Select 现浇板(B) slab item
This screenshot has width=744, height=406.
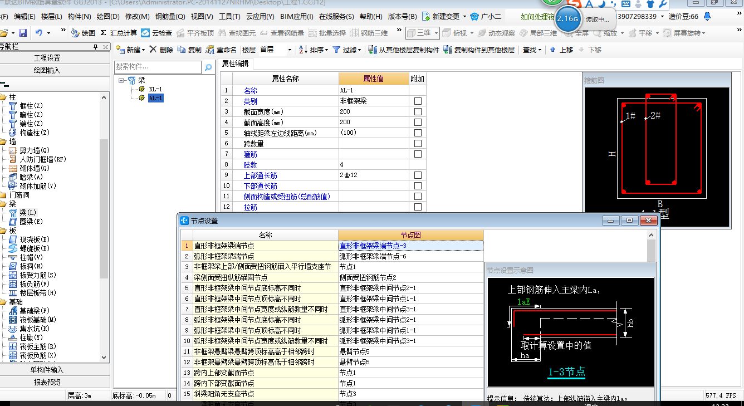pyautogui.click(x=35, y=239)
